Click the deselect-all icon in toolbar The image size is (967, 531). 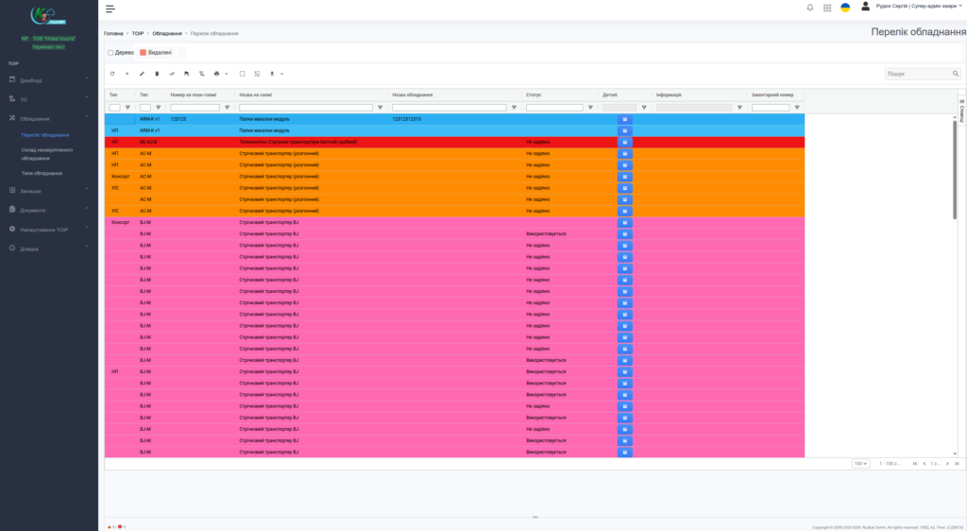257,74
